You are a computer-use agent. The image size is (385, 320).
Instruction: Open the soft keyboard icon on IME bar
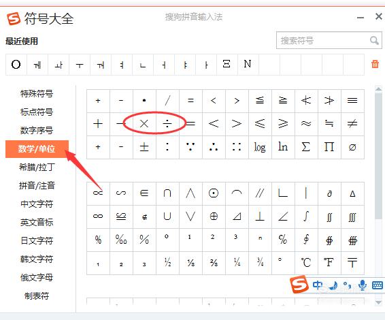coord(378,285)
